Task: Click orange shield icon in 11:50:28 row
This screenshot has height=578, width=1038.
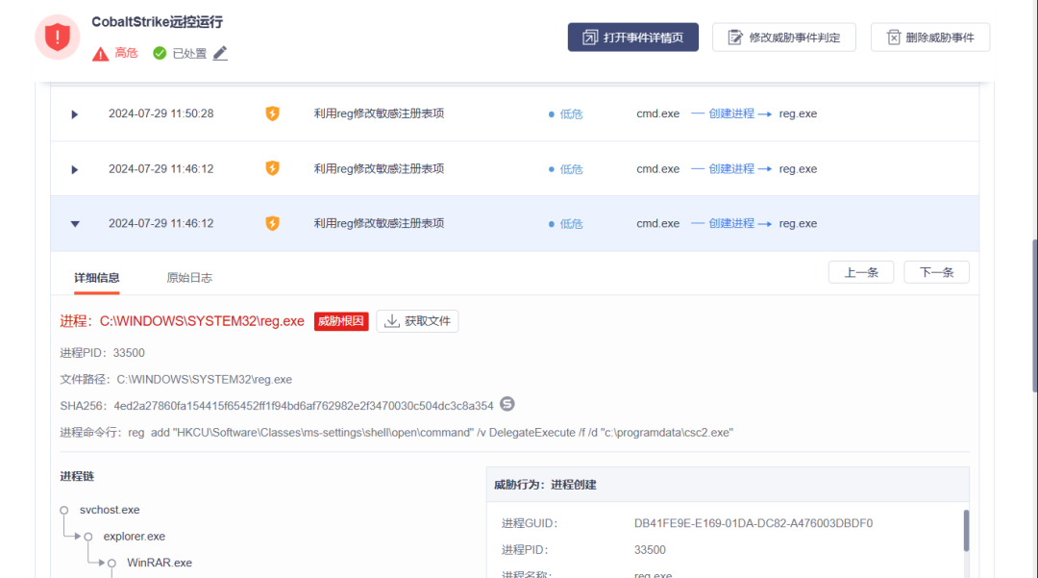Action: click(x=272, y=113)
